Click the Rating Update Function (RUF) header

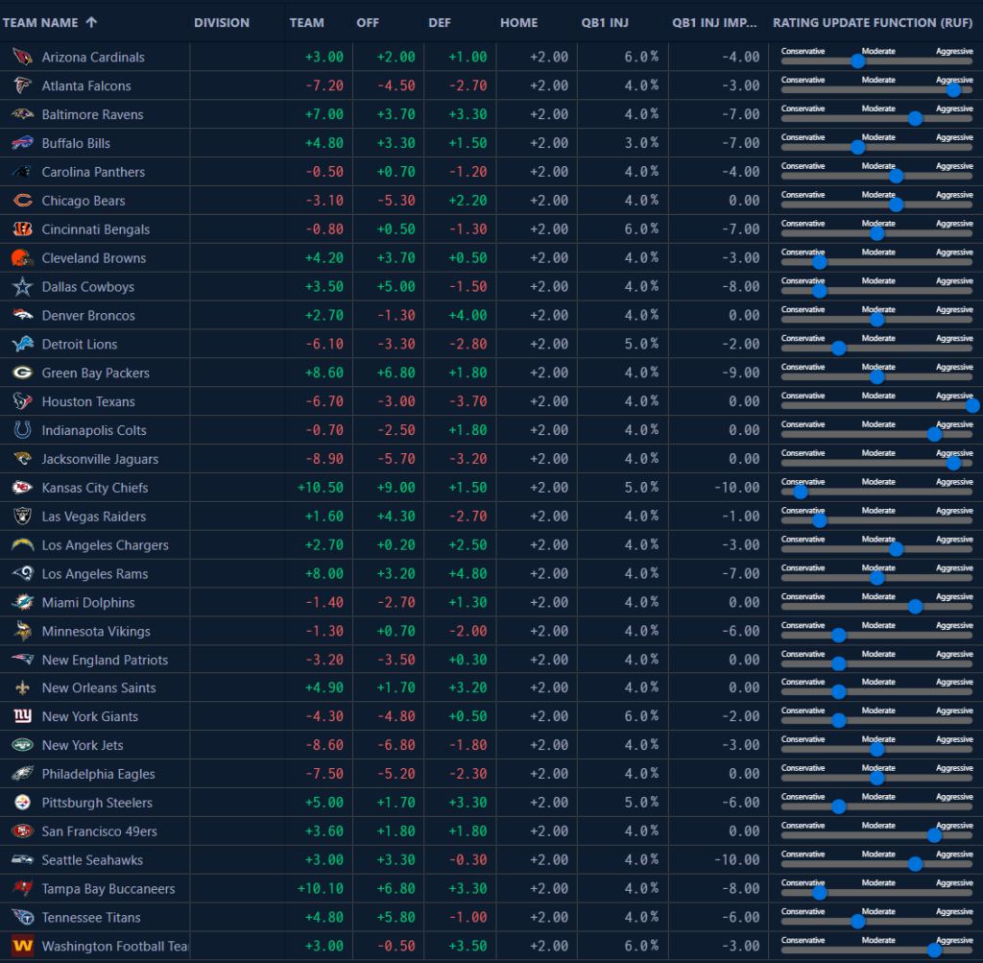coord(872,23)
